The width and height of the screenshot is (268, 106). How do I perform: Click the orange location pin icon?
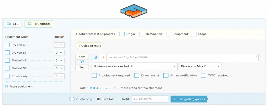click(x=103, y=57)
